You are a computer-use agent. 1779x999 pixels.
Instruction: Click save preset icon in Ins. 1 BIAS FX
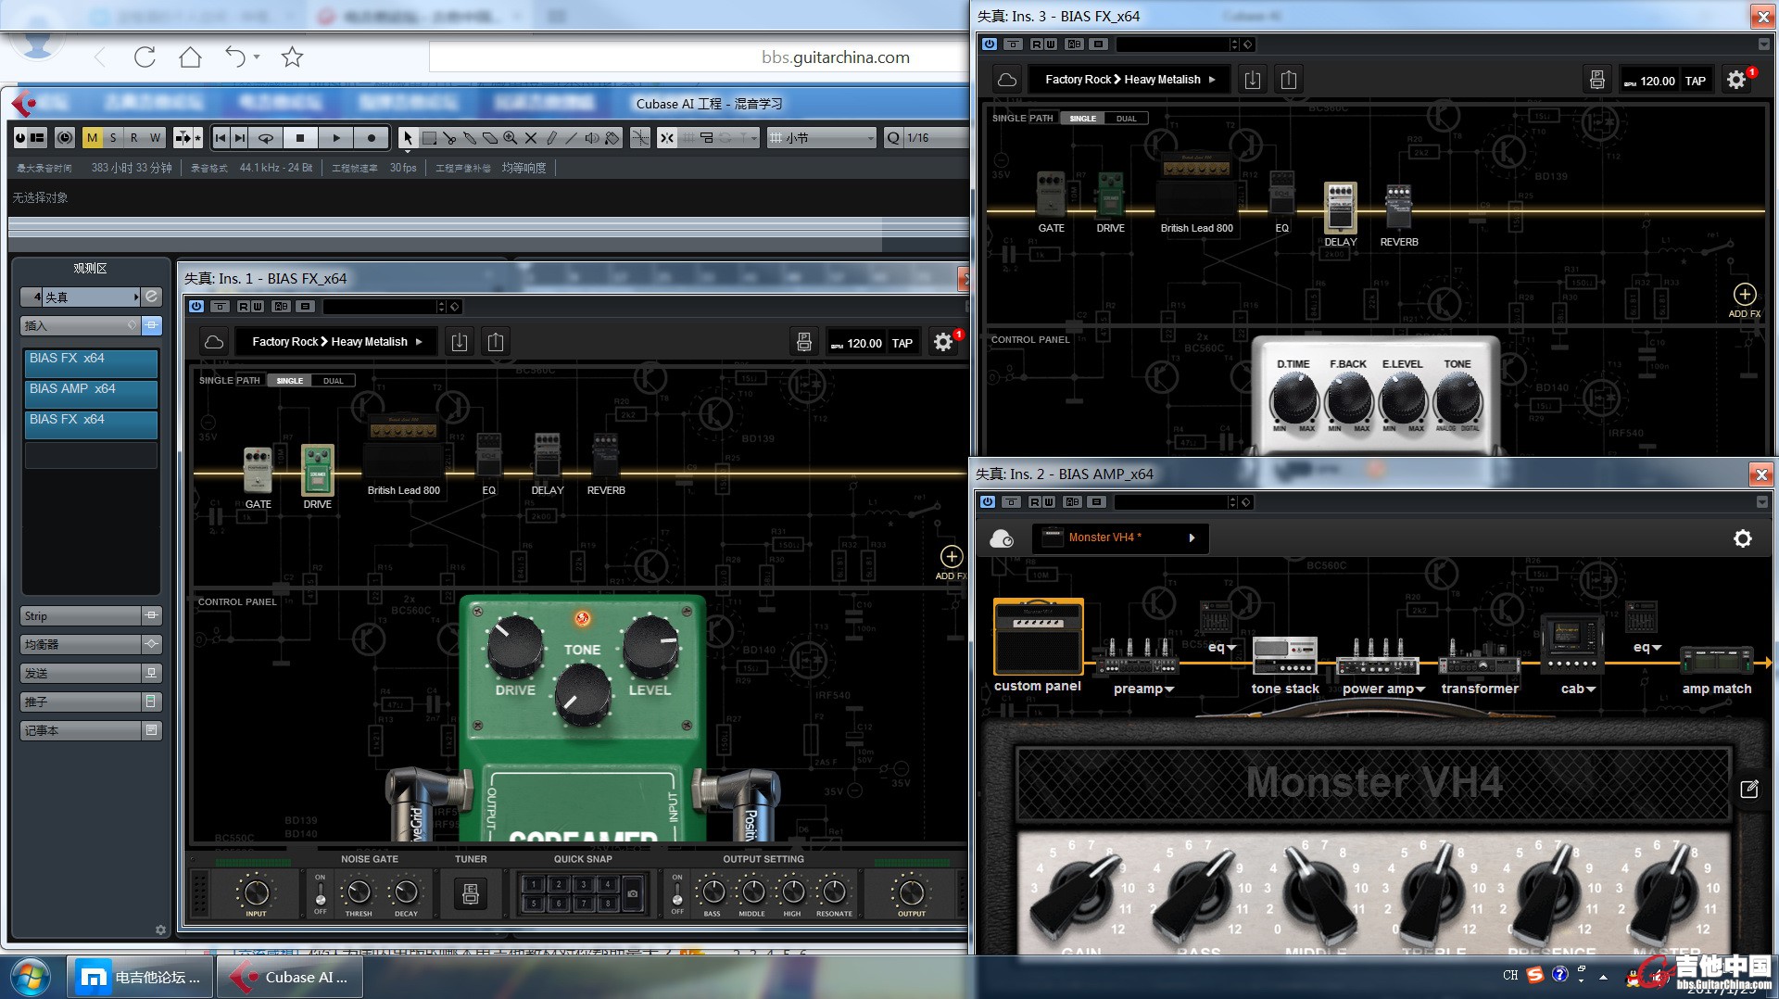click(460, 342)
